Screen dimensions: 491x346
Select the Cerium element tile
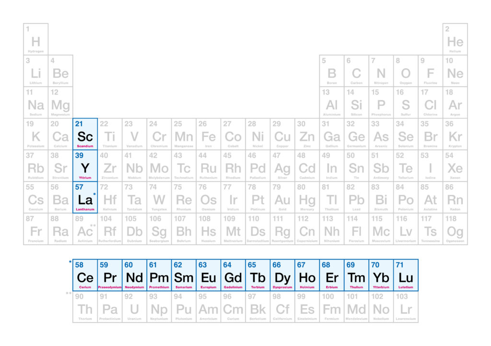[85, 275]
